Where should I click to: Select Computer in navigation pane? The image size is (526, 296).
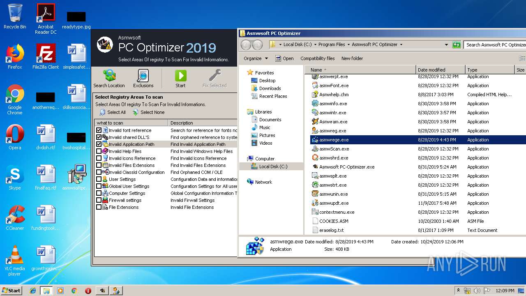click(265, 159)
